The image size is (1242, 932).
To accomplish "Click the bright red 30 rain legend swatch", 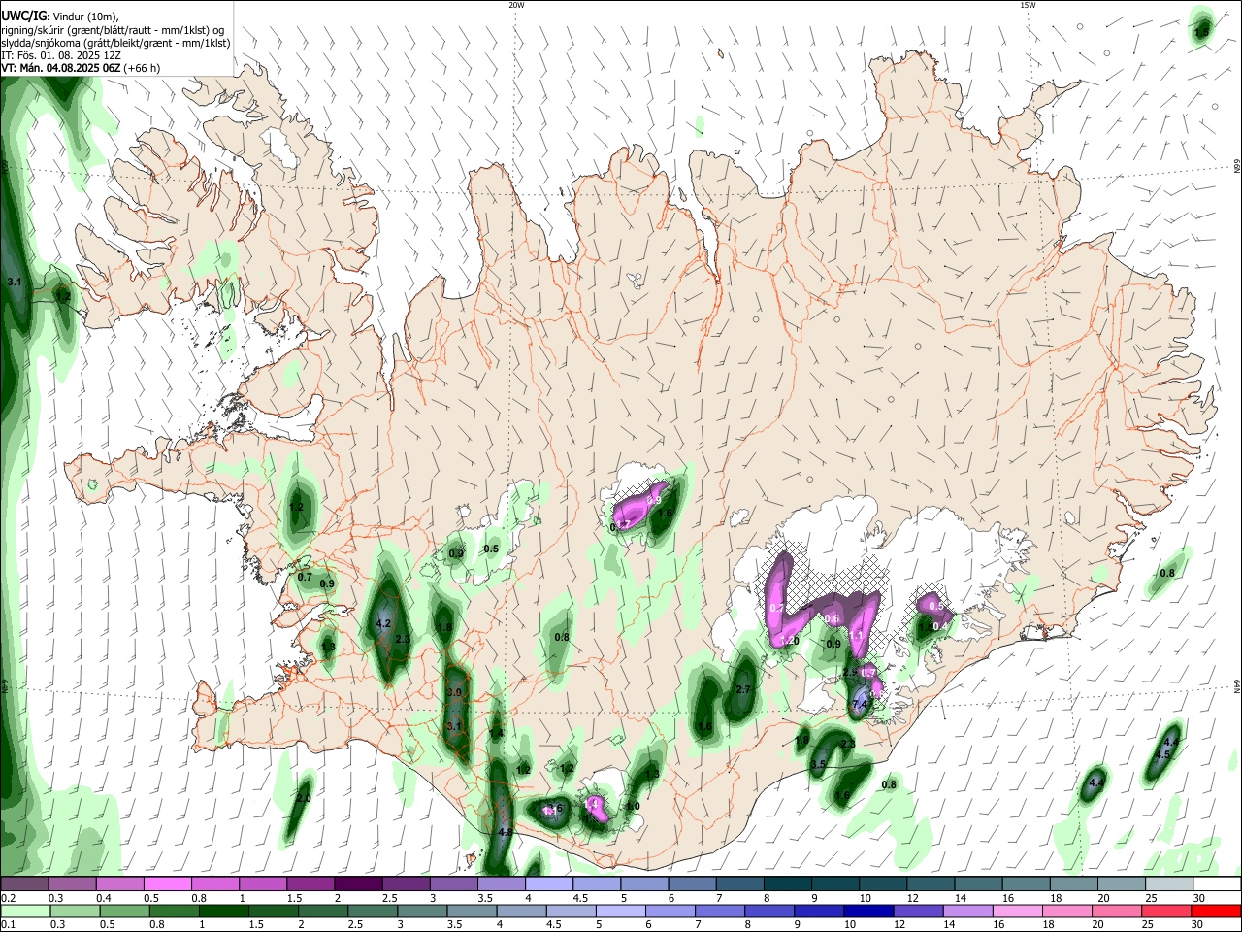I will [x=1218, y=912].
